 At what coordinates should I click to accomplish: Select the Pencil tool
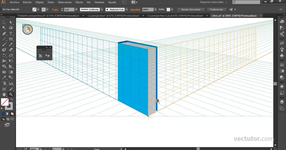[11, 44]
